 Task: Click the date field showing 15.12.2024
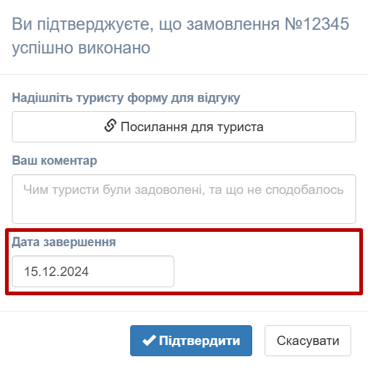(93, 272)
